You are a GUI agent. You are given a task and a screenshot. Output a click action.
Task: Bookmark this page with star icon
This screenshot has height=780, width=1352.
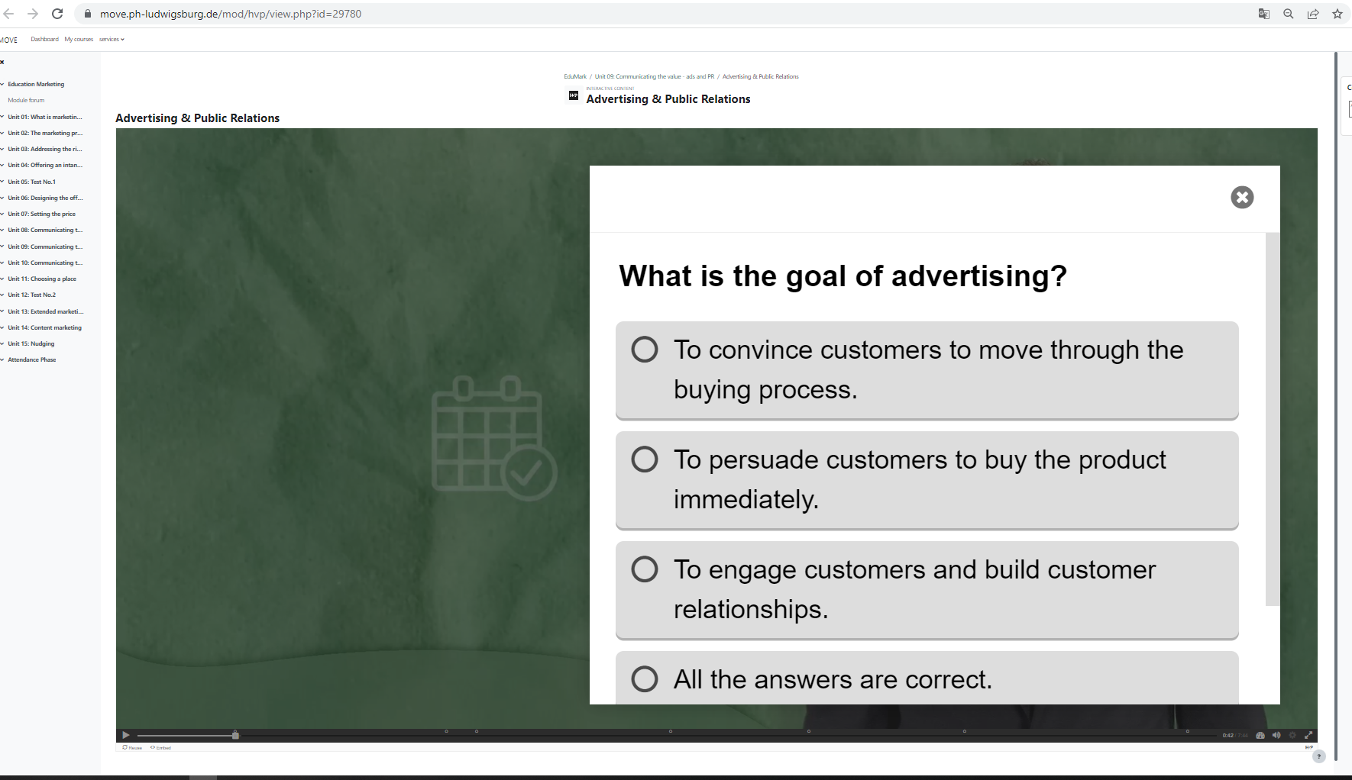[x=1337, y=14]
